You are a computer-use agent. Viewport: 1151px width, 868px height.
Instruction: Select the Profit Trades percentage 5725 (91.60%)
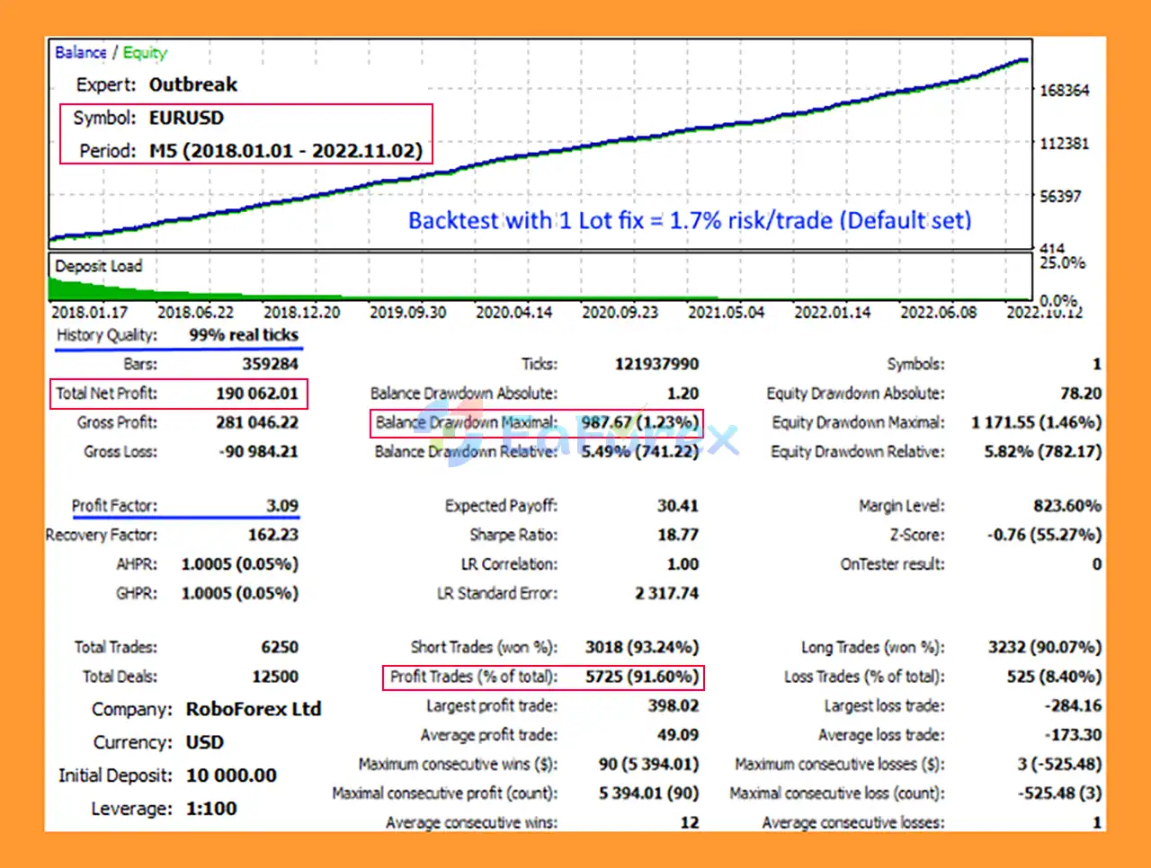coord(641,677)
